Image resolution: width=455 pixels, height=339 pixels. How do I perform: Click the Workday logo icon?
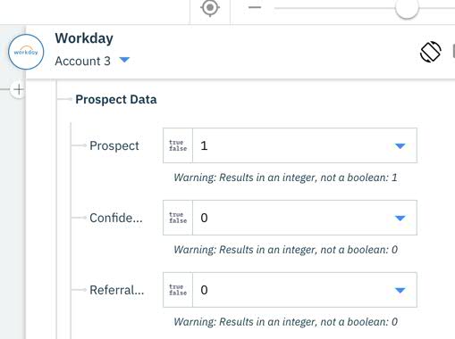(x=26, y=52)
